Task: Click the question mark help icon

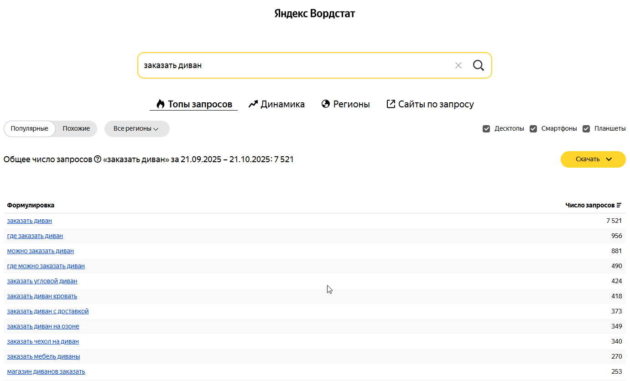Action: pos(97,159)
